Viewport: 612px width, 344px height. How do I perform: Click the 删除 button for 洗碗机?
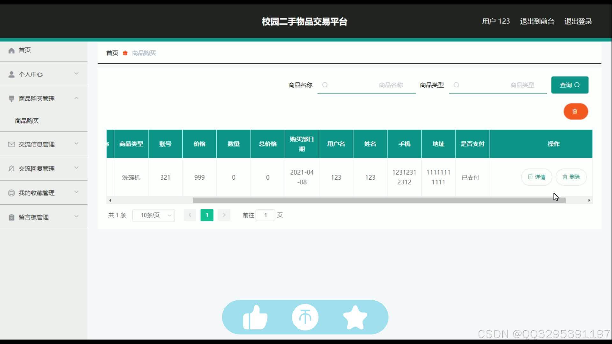(571, 177)
